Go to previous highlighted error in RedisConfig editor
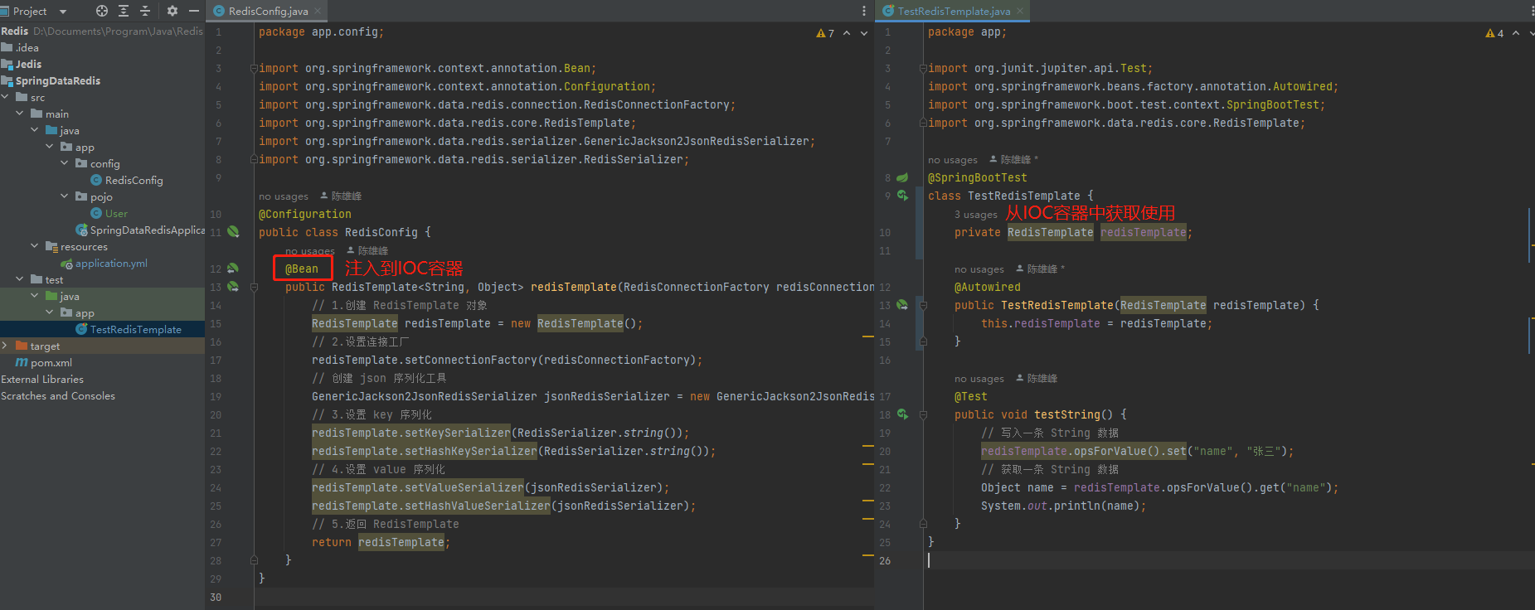The width and height of the screenshot is (1535, 610). tap(847, 33)
